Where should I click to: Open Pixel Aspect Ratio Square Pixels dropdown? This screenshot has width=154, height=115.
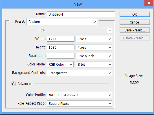point(80,103)
